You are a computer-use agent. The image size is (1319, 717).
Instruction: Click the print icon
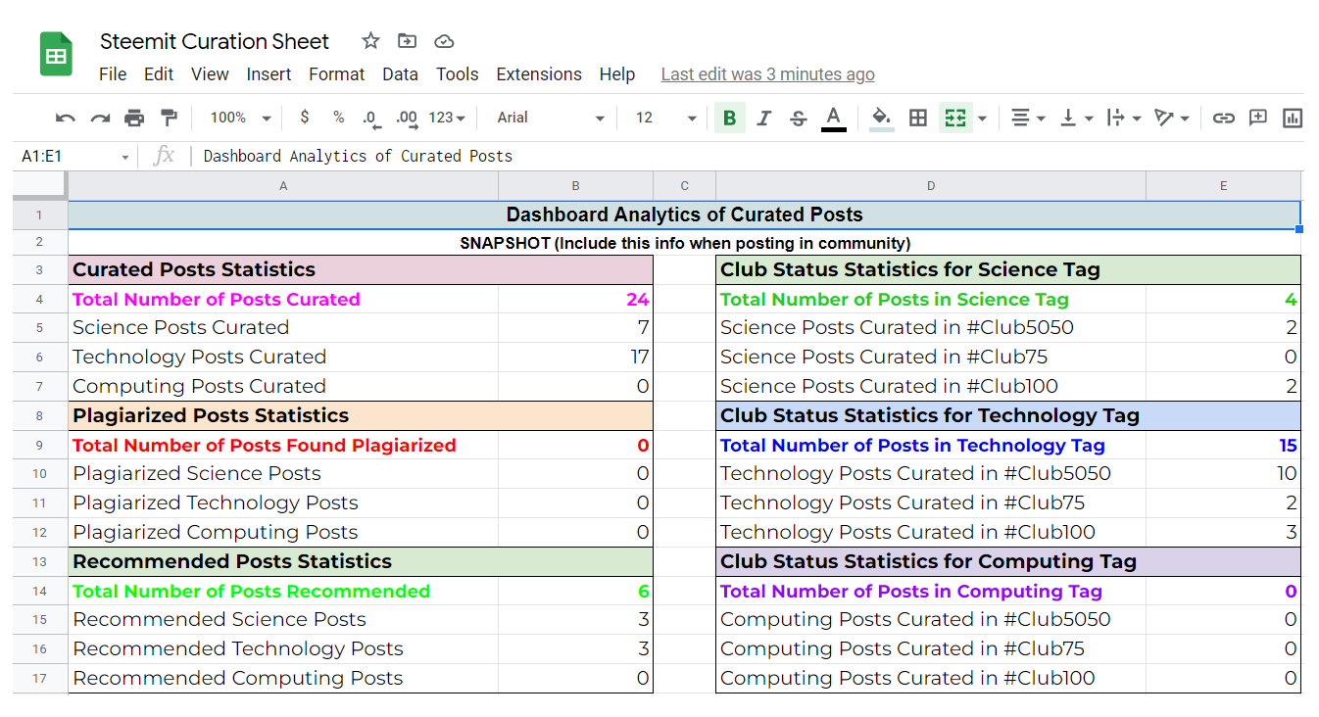[x=134, y=118]
